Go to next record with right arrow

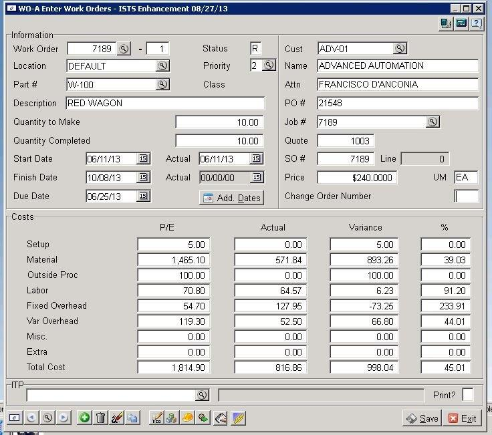64,418
